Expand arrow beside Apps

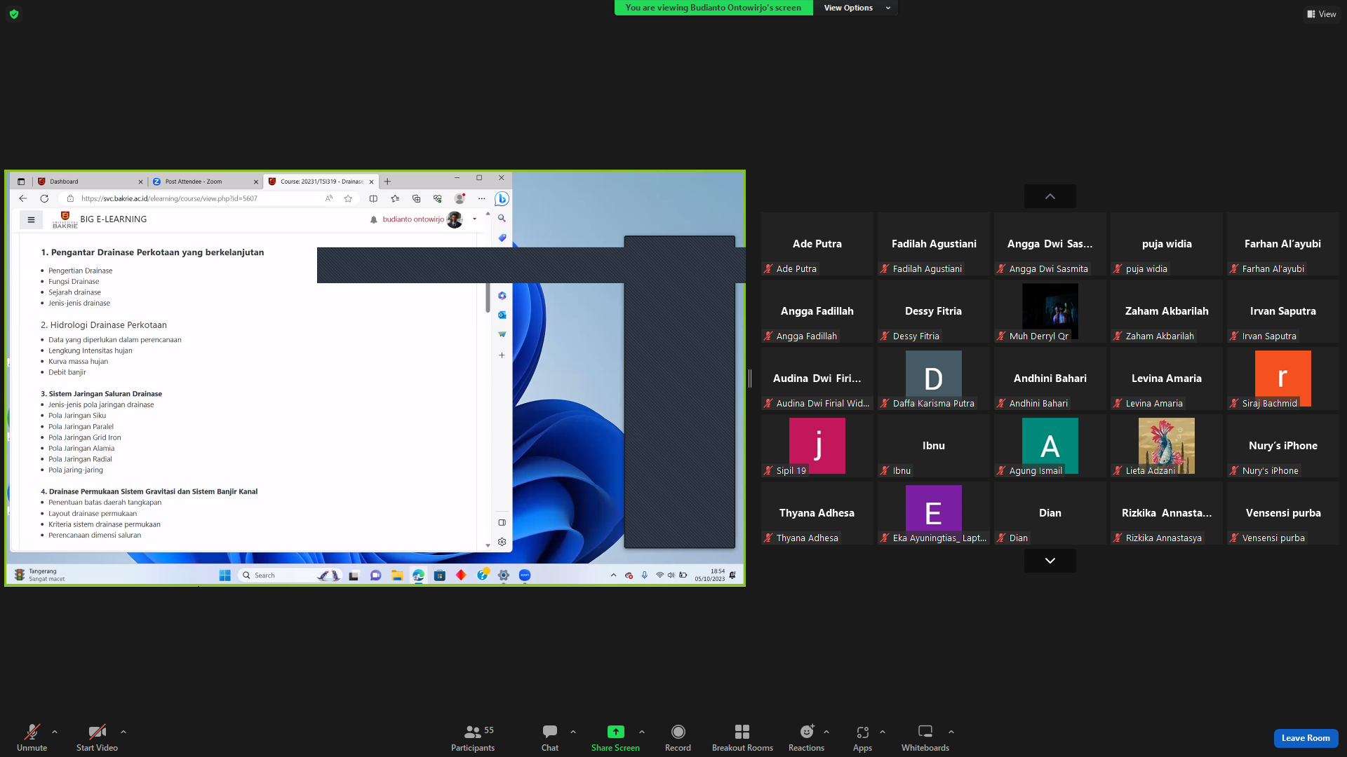coord(883,732)
